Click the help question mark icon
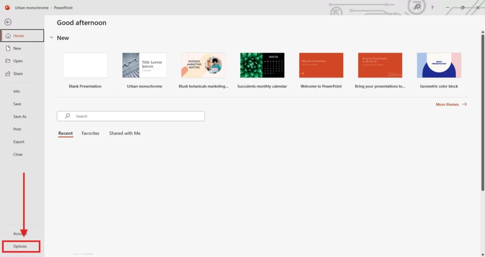This screenshot has width=485, height=257. pyautogui.click(x=432, y=8)
